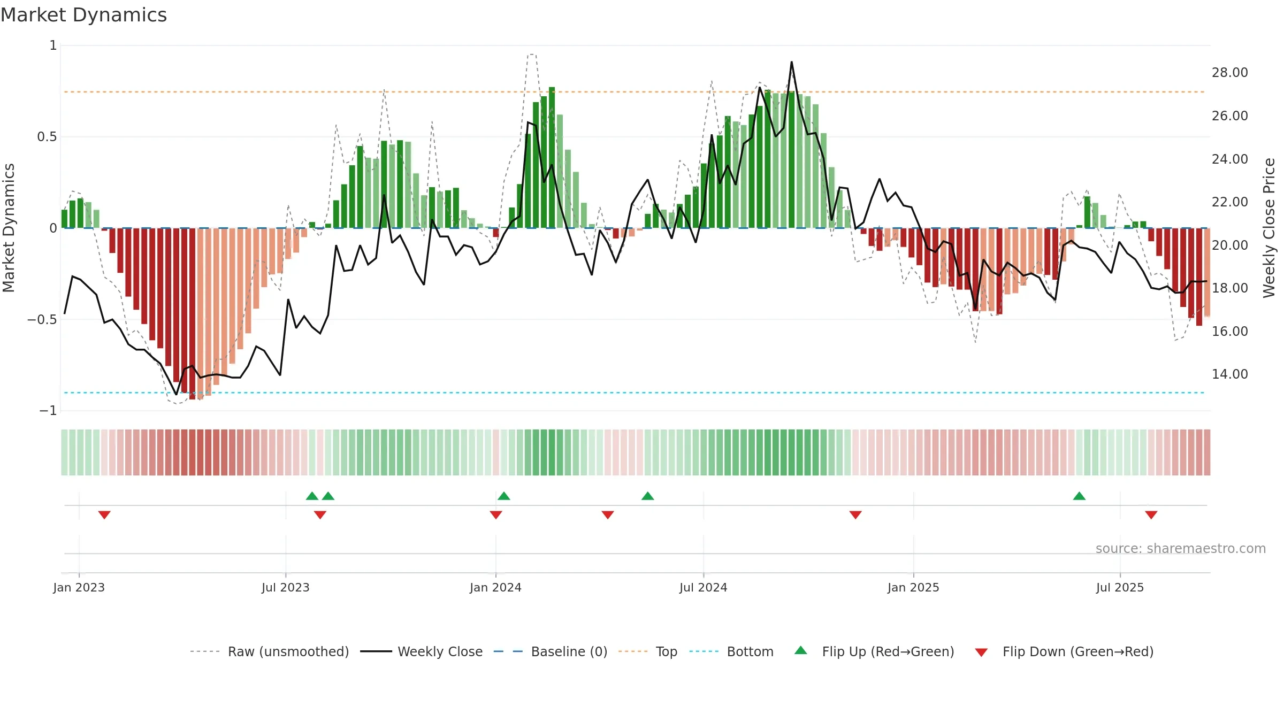Click the earlier flip-up triangle after Jul 2023

coord(312,496)
